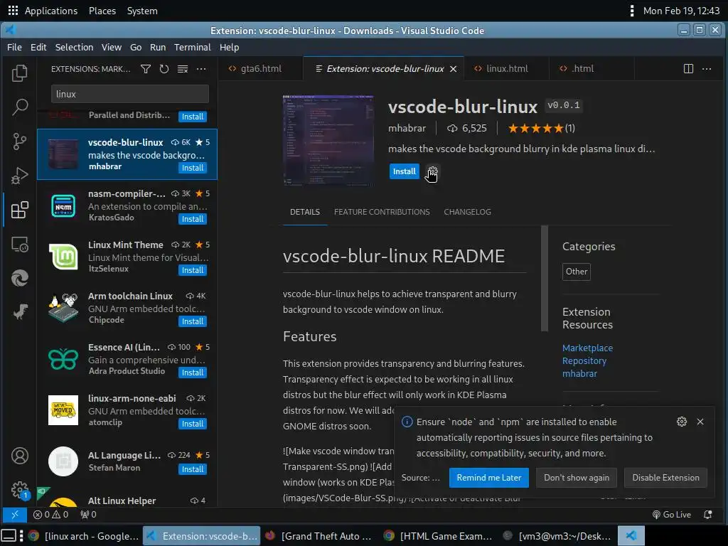Screen dimensions: 728x546
Task: Dismiss the node and npm notification
Action: (700, 422)
